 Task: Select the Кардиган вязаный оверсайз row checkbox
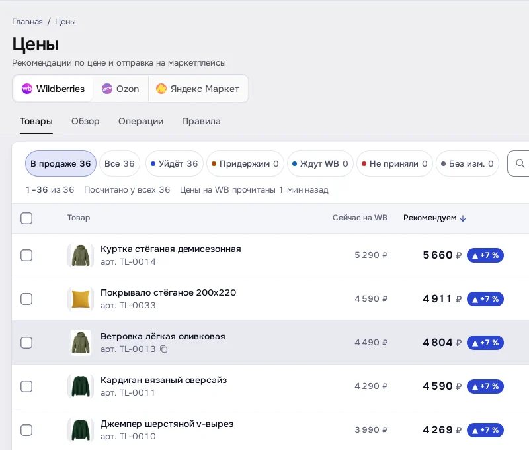tap(26, 386)
